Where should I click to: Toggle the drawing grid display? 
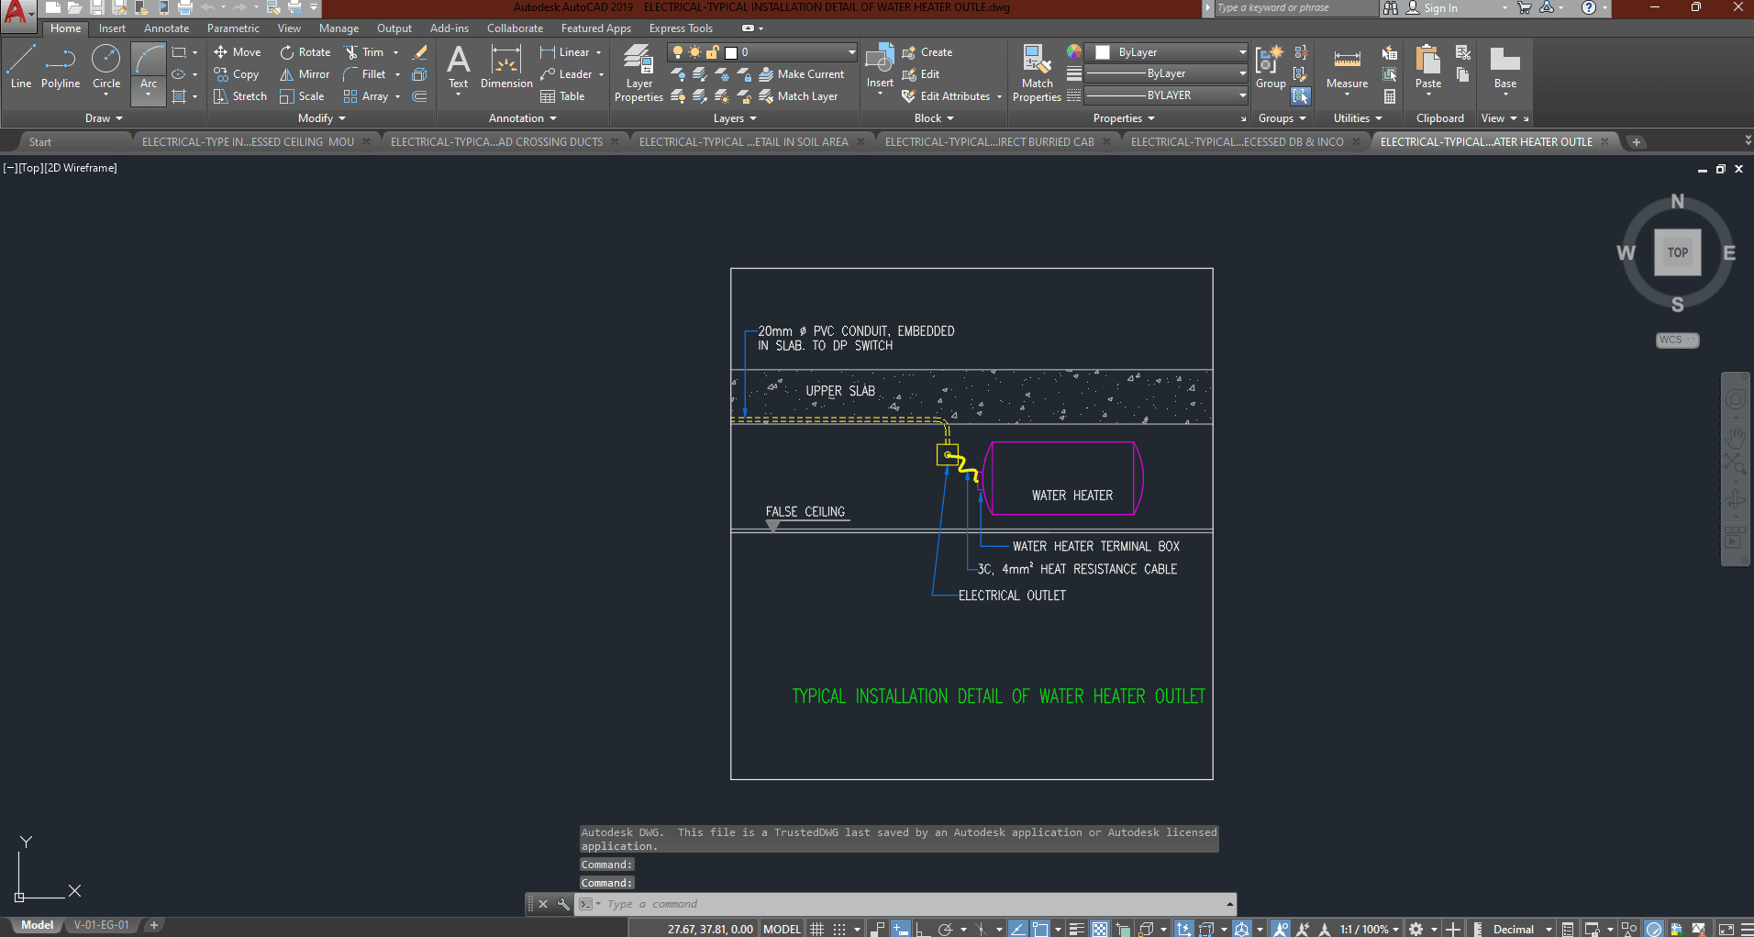click(817, 929)
